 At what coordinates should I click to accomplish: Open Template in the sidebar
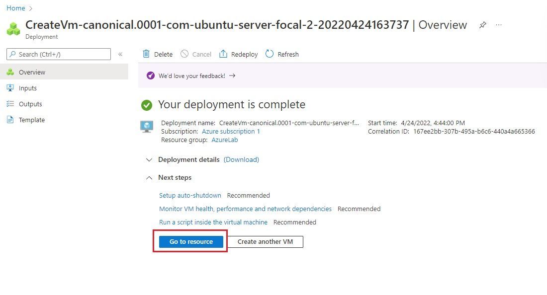pyautogui.click(x=64, y=120)
